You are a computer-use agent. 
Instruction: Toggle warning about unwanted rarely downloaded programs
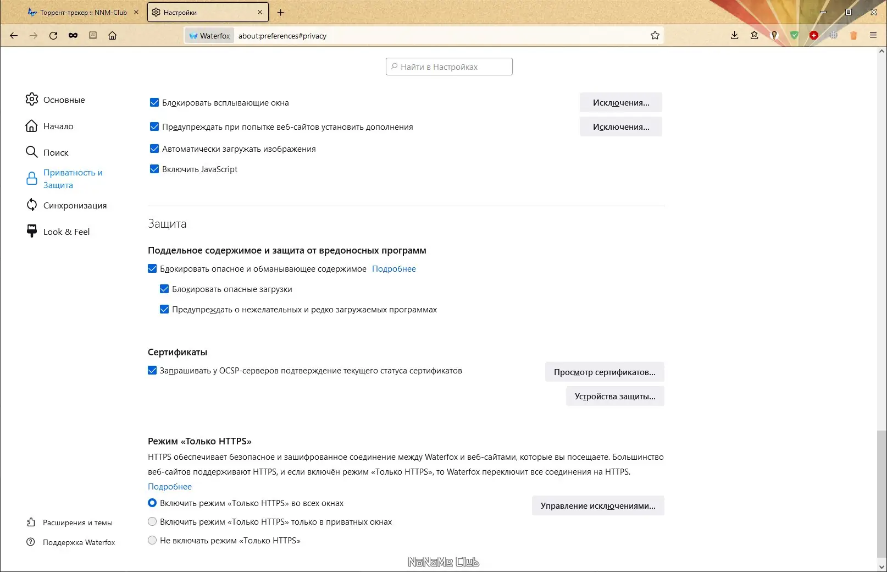[164, 309]
